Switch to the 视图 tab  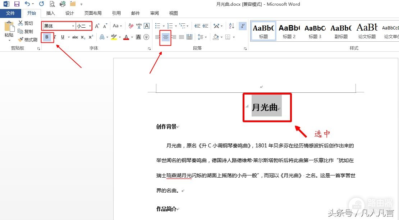click(x=173, y=13)
